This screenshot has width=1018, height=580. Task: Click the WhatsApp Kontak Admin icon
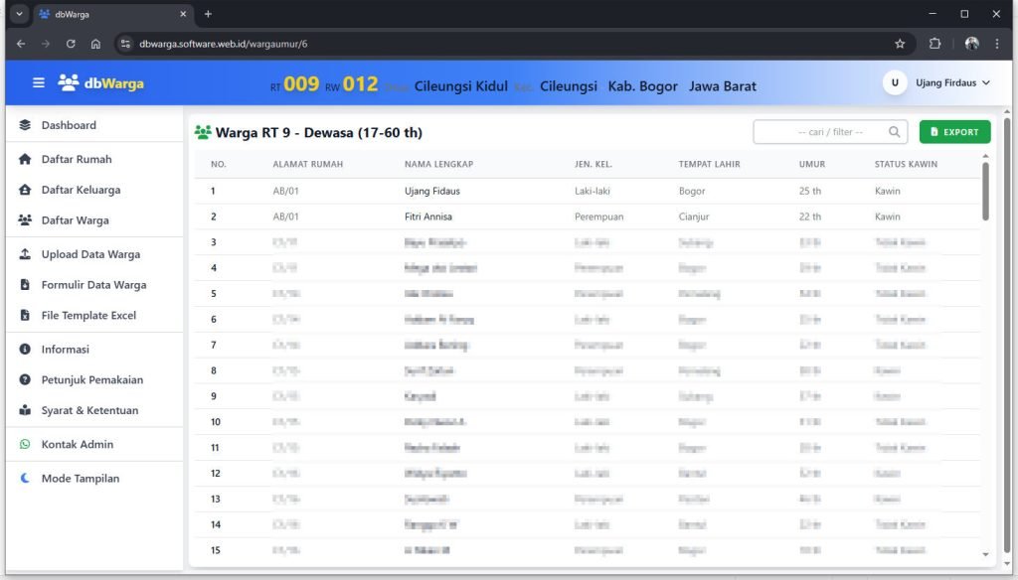point(25,444)
